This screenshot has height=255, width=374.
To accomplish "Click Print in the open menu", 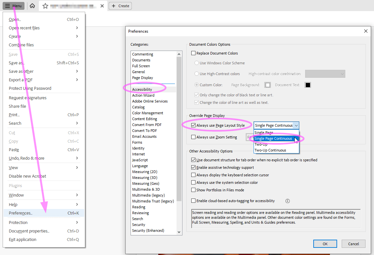I will click(x=14, y=115).
